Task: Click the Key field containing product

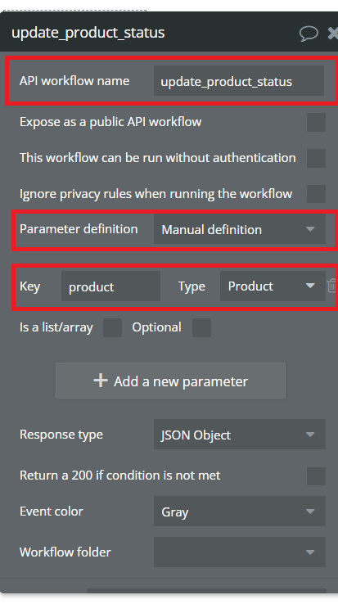Action: pyautogui.click(x=110, y=286)
